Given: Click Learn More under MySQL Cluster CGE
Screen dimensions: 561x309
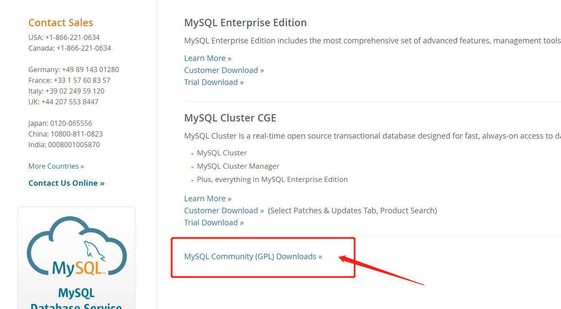Looking at the screenshot, I should (x=208, y=199).
